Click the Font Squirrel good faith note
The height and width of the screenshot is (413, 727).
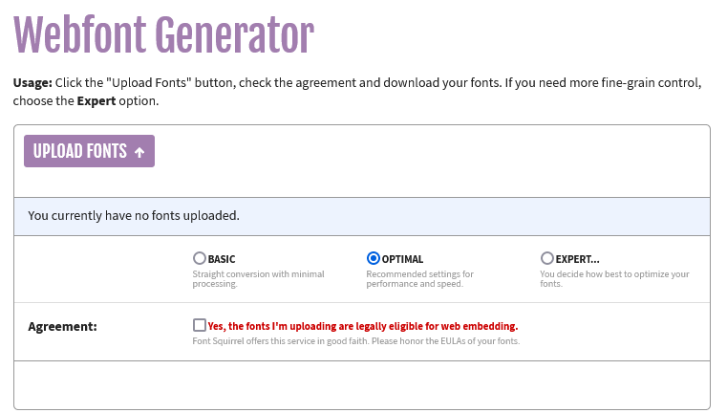click(355, 341)
